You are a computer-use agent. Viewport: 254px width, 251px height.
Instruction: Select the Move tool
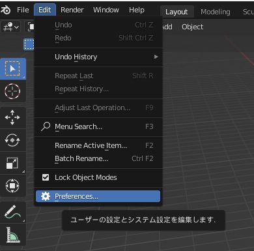(x=12, y=117)
